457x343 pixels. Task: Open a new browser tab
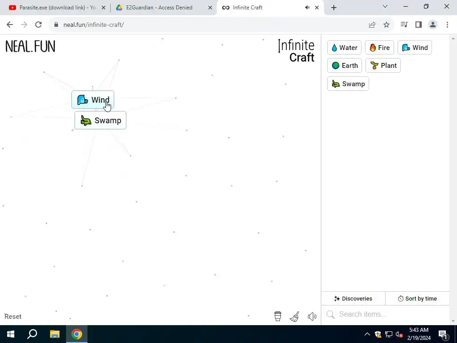click(334, 8)
